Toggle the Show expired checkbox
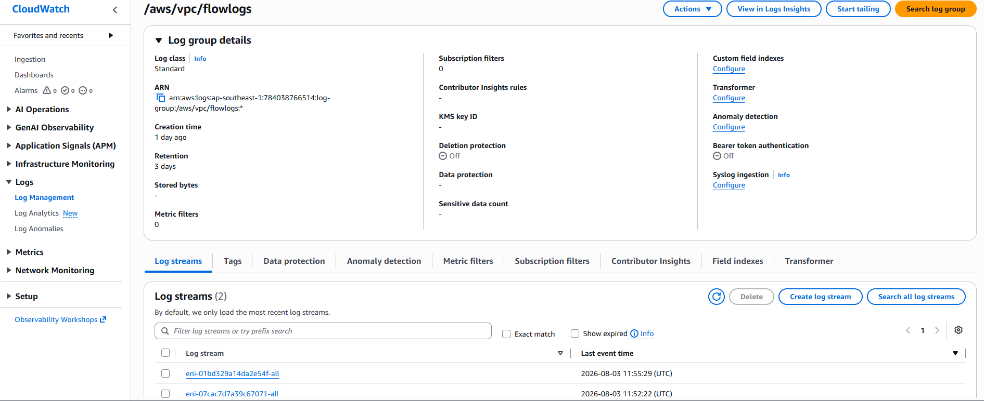 click(x=575, y=333)
